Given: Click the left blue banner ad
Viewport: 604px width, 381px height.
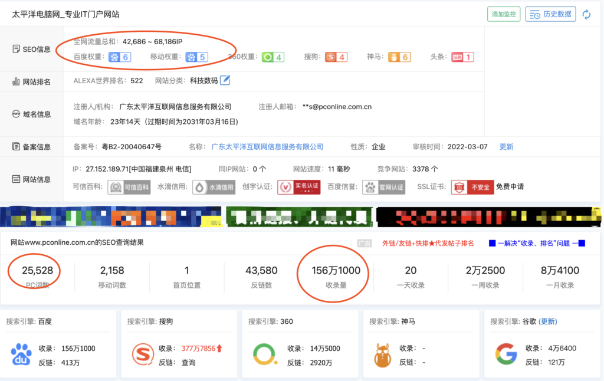Looking at the screenshot, I should click(x=111, y=216).
